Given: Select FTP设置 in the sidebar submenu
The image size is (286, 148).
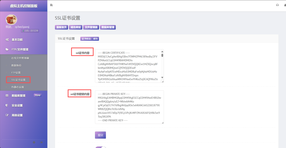Looking at the screenshot, I should tap(16, 73).
